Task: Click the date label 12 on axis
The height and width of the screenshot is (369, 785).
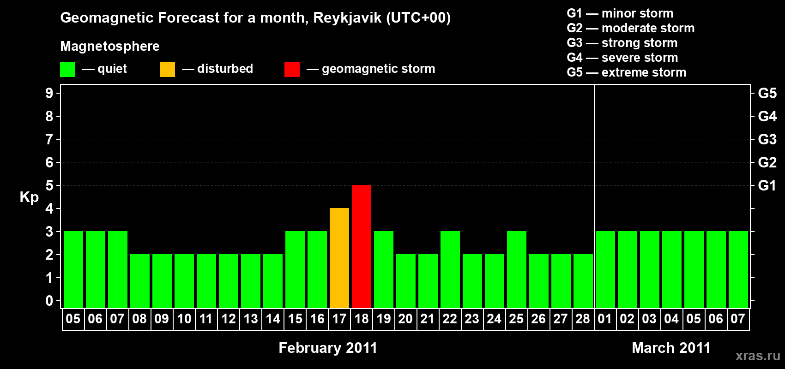Action: pos(229,319)
